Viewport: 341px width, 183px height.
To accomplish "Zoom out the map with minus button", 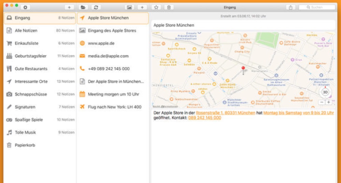I will (x=322, y=102).
